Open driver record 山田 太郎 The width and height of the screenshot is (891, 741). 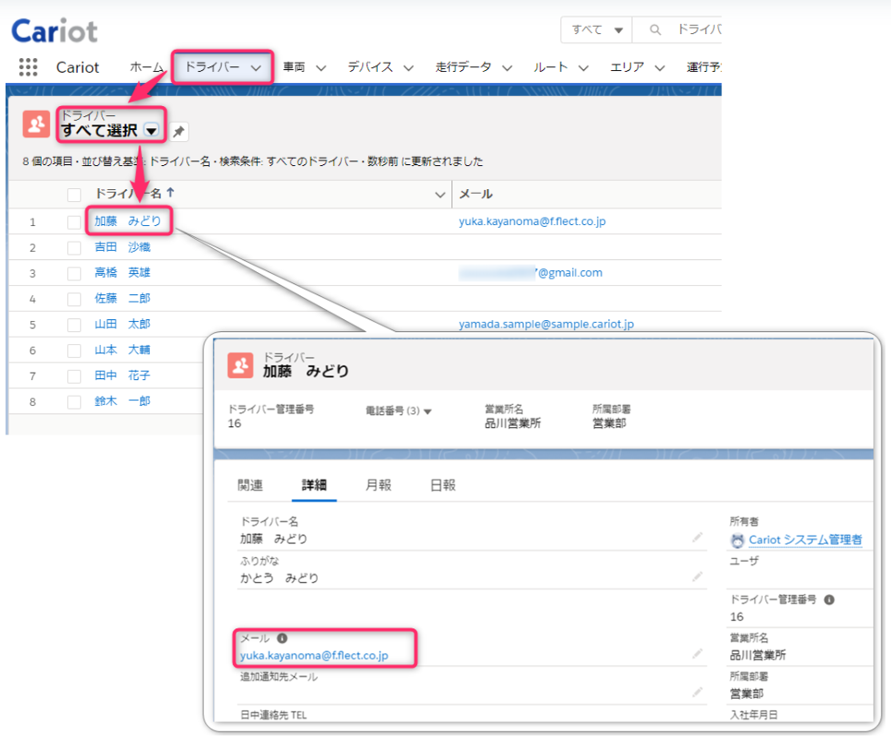(x=123, y=325)
